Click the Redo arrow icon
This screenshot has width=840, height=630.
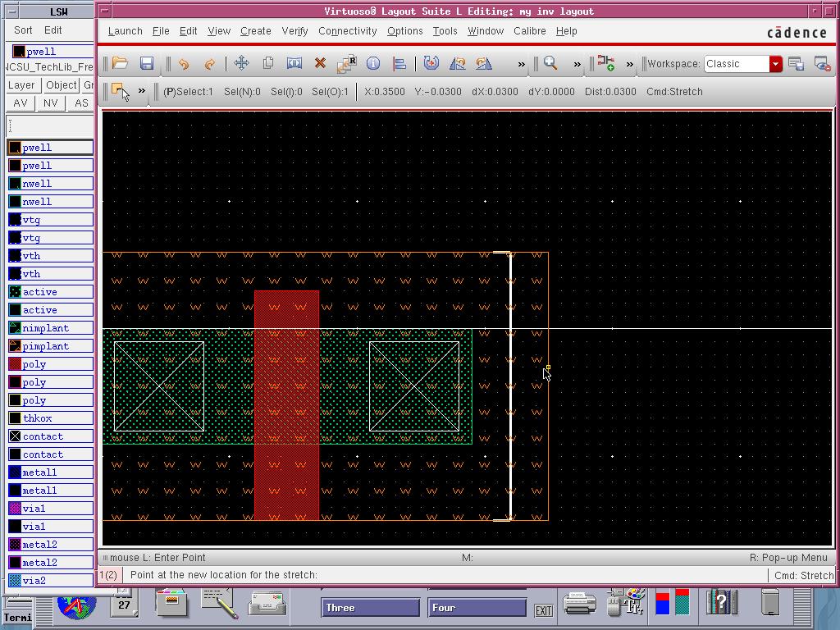pyautogui.click(x=209, y=64)
